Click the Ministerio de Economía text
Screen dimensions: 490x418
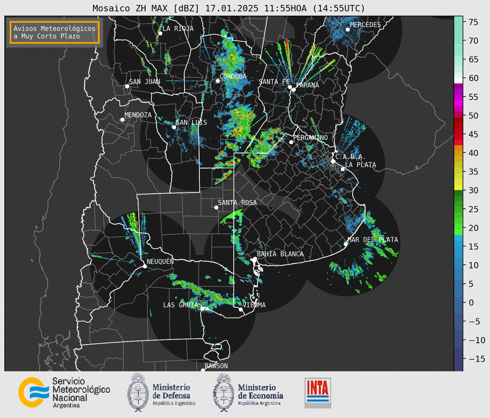tap(261, 394)
